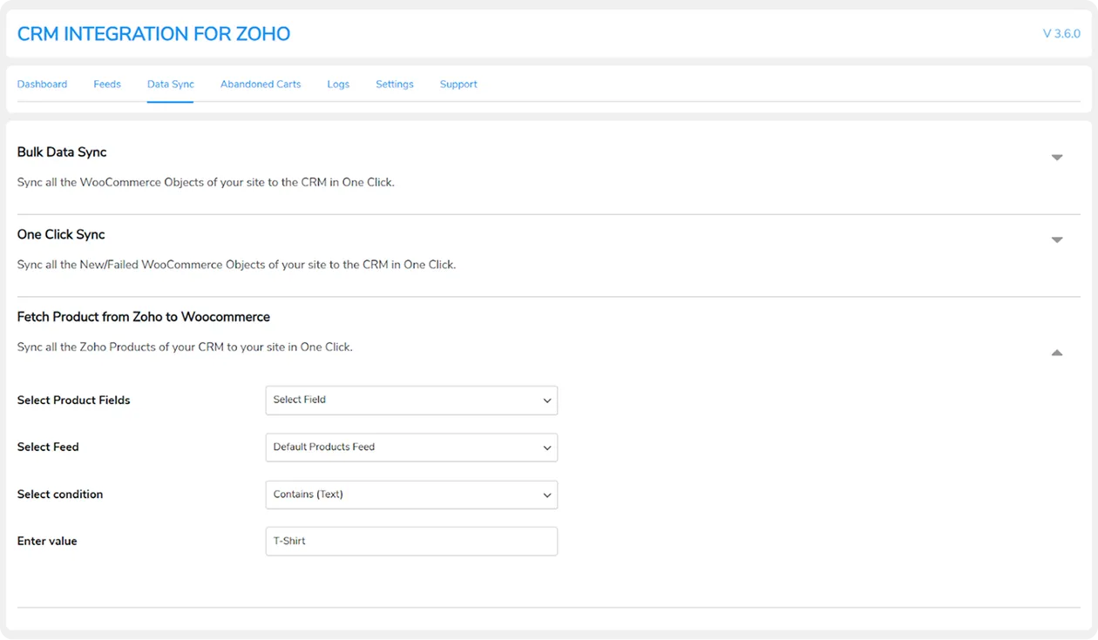Click the Select condition label
Screen dimensions: 1098x640
point(60,495)
